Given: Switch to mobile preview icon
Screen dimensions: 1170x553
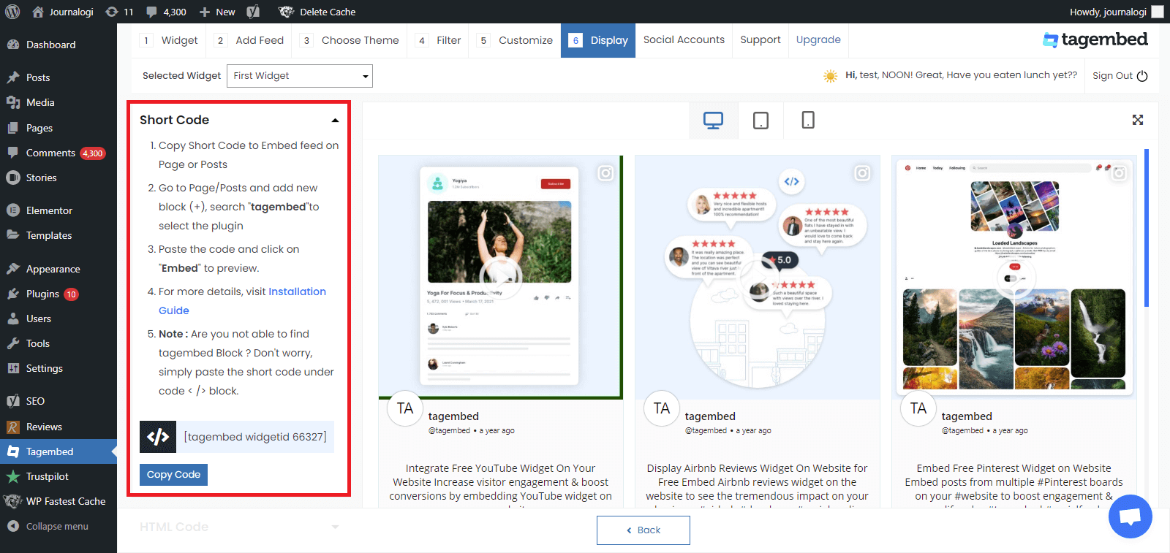Looking at the screenshot, I should click(x=808, y=121).
